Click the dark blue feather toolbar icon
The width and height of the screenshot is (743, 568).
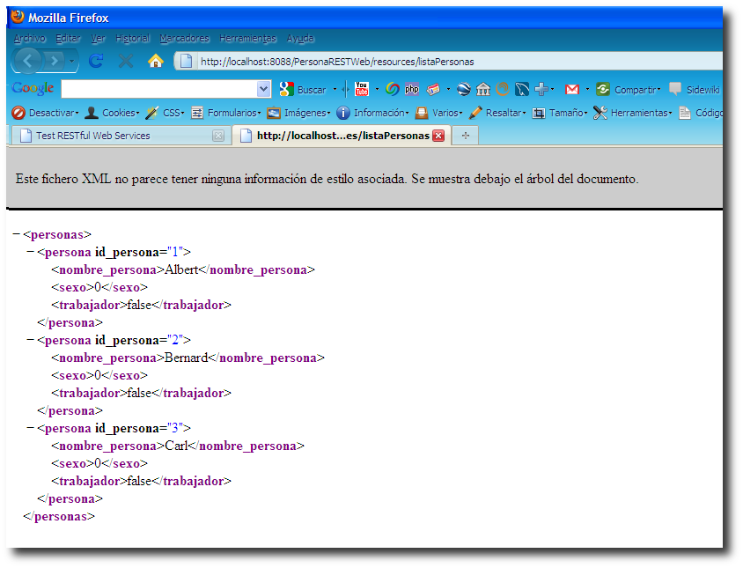coord(522,89)
